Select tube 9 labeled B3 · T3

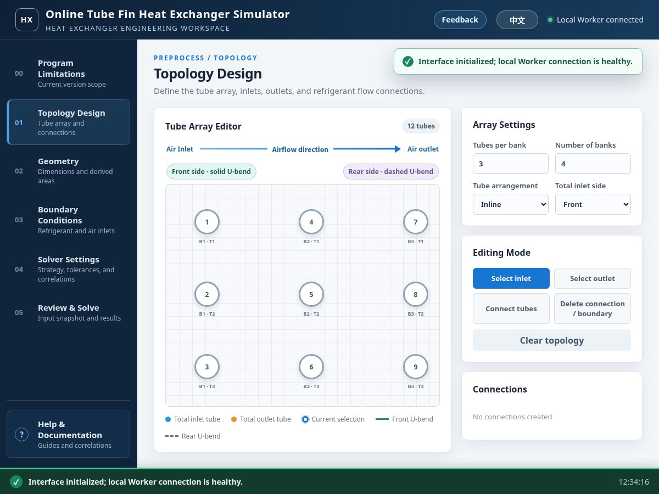pyautogui.click(x=416, y=367)
